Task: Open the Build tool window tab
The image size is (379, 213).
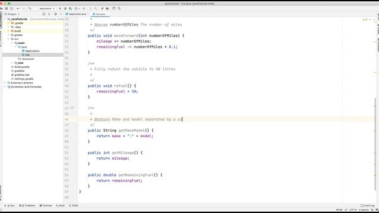Action: 60,206
